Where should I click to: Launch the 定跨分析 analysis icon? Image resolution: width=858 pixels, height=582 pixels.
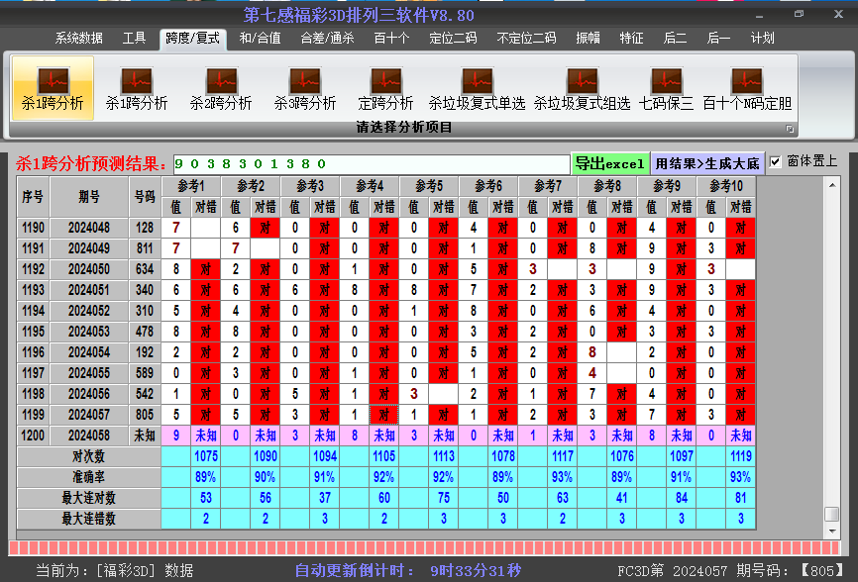(385, 88)
